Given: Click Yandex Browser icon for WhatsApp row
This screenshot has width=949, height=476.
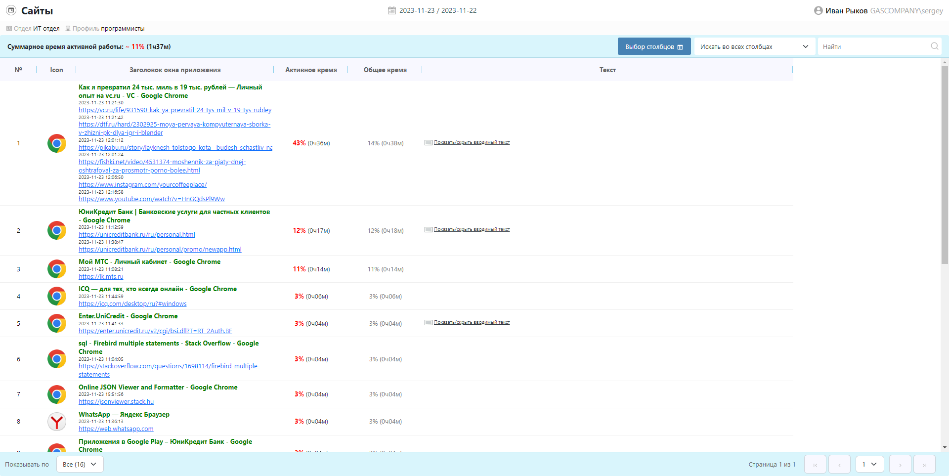Looking at the screenshot, I should pyautogui.click(x=57, y=422).
